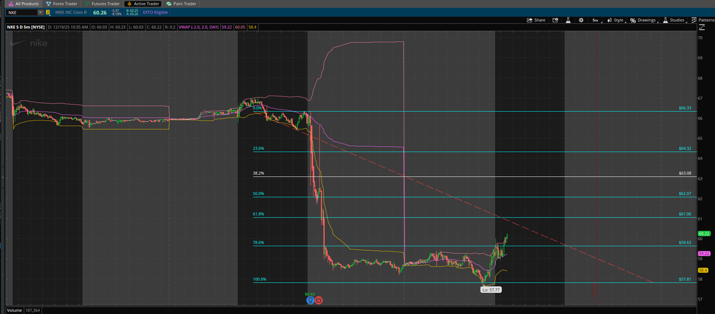Screen dimensions: 715x314
Task: Click the $0.53 earnings estimate label
Action: tap(309, 294)
